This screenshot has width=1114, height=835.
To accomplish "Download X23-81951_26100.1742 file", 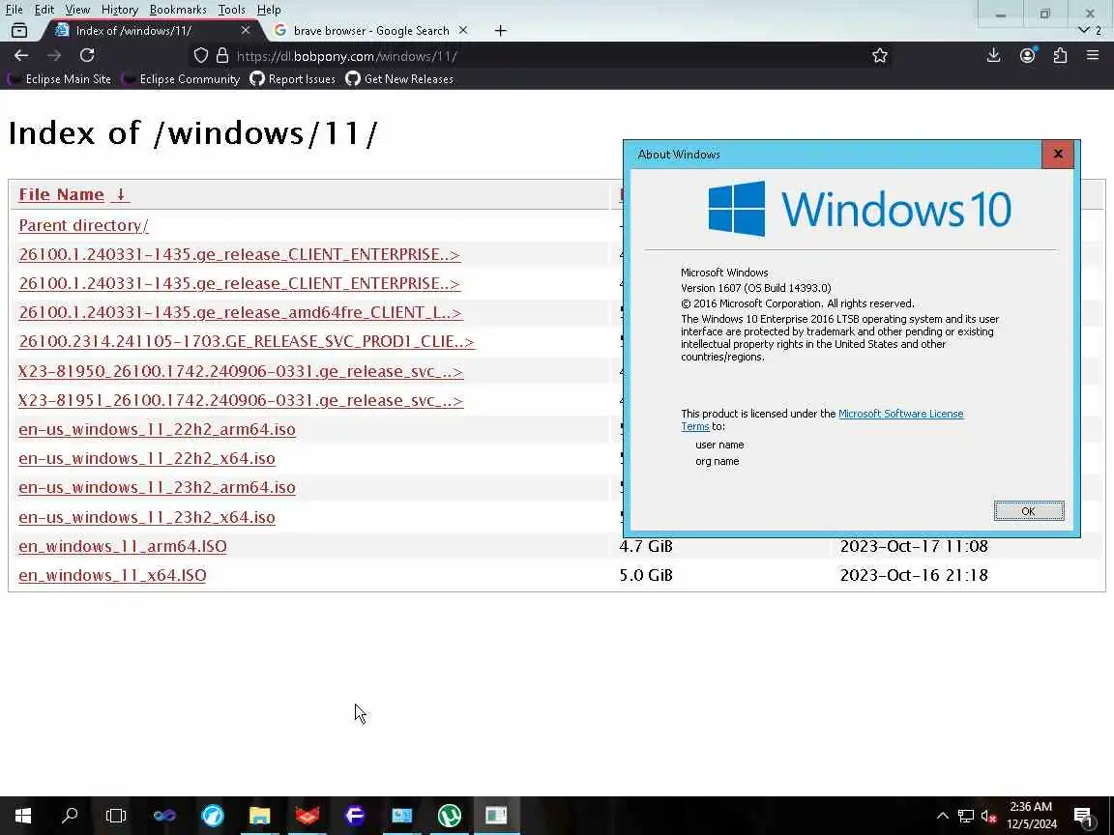I will [241, 400].
